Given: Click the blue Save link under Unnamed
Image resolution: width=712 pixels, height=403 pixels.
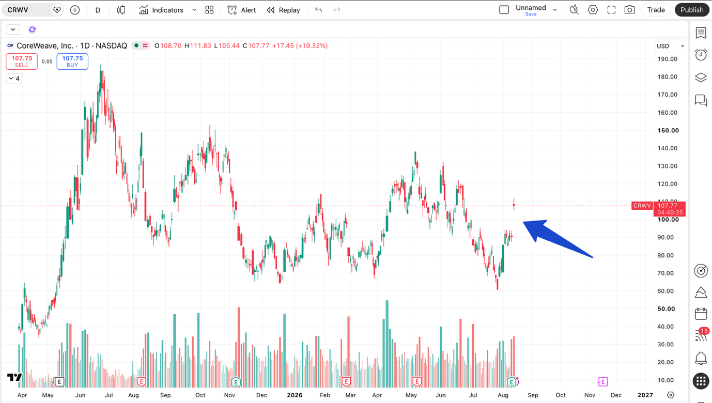Looking at the screenshot, I should 531,14.
